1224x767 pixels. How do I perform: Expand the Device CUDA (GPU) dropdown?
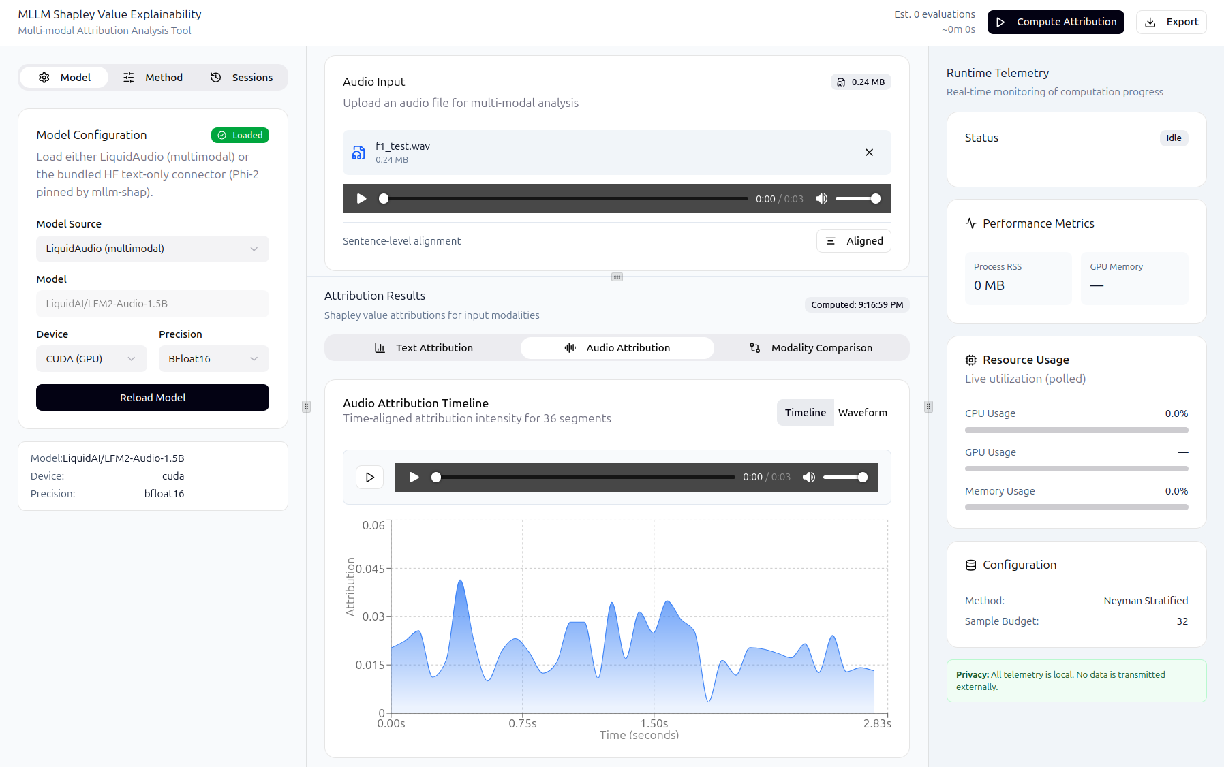tap(91, 359)
